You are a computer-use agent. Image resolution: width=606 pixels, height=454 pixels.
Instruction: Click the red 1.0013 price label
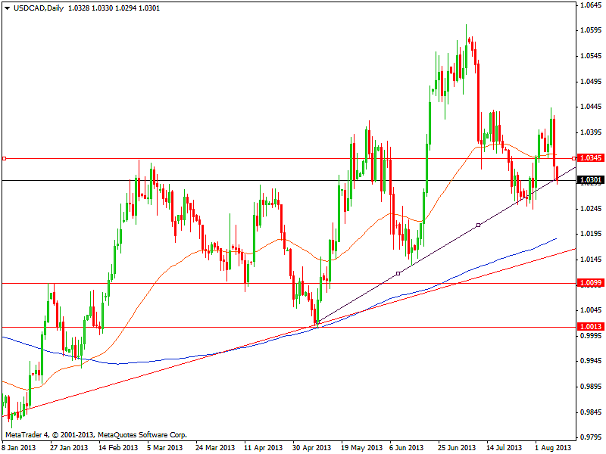pyautogui.click(x=590, y=327)
